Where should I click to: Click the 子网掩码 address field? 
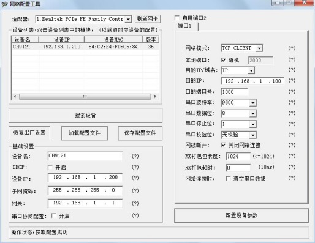85,190
